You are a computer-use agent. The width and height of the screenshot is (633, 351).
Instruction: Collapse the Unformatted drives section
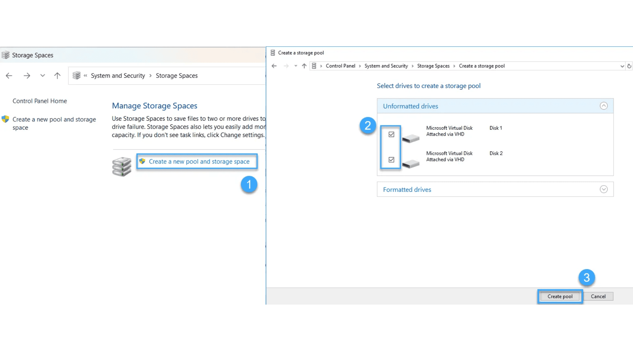603,106
